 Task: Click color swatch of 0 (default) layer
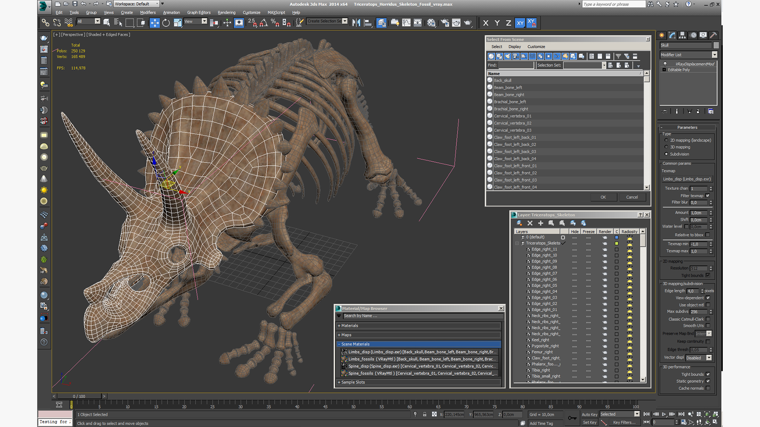click(616, 237)
